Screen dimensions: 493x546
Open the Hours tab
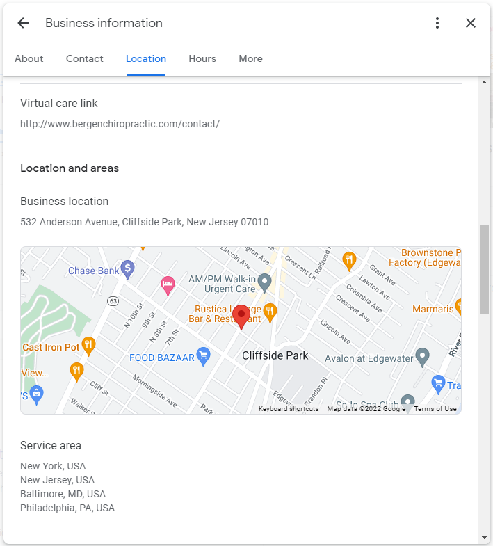(x=202, y=58)
